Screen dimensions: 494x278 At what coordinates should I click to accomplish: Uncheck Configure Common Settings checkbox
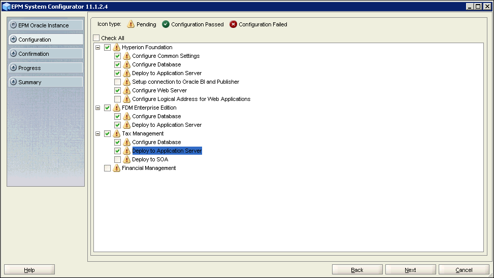tap(117, 56)
